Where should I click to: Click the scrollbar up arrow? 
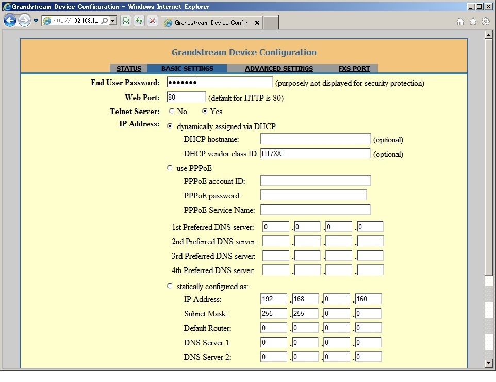(488, 35)
